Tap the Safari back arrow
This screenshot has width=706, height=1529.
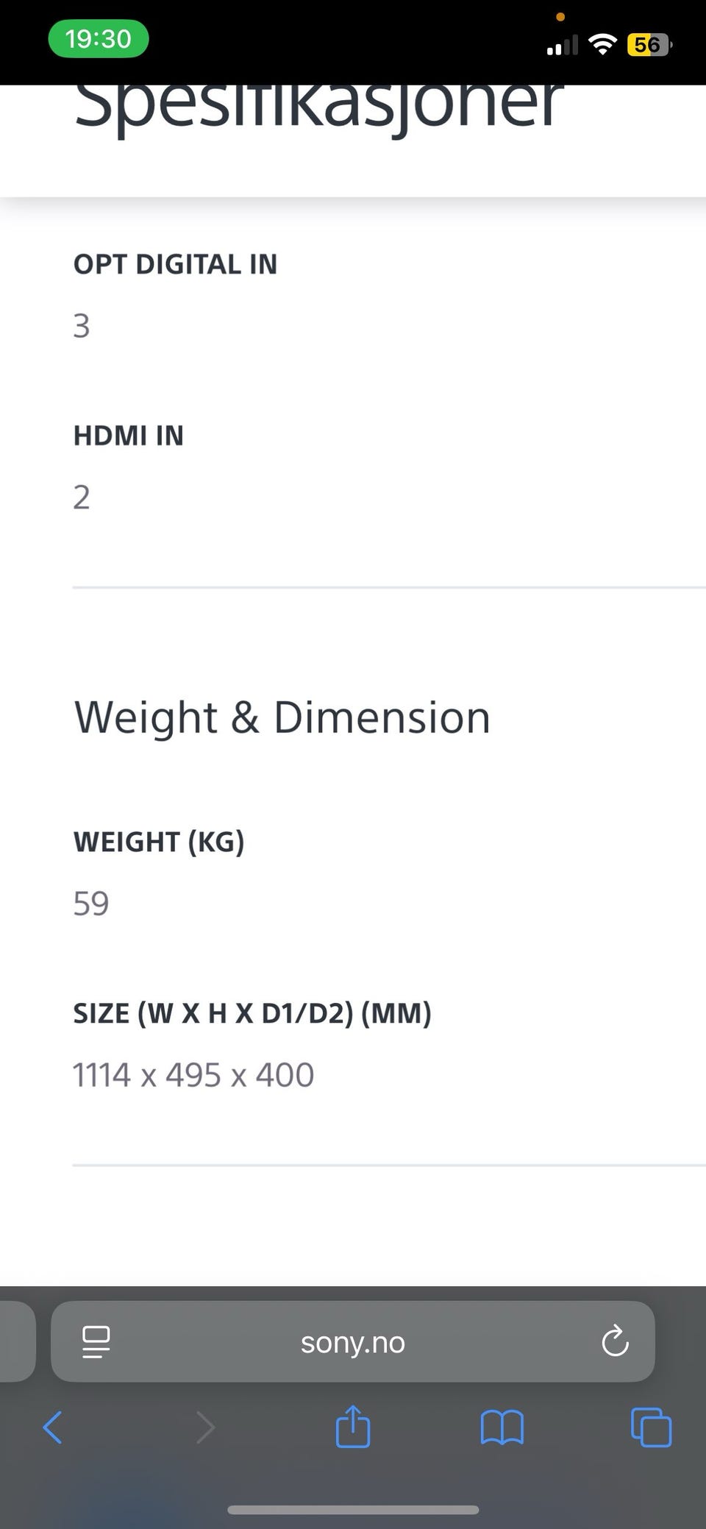(x=53, y=1428)
